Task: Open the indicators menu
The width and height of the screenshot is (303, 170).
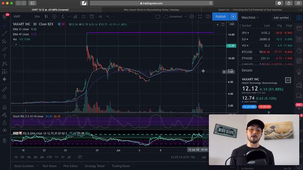Action: click(62, 17)
